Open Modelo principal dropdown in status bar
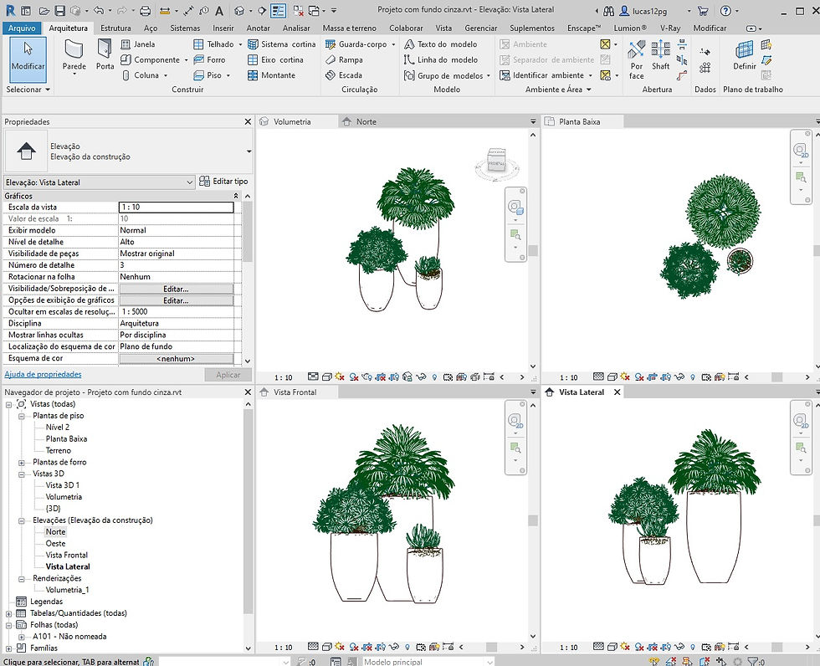This screenshot has height=666, width=820. tap(489, 662)
